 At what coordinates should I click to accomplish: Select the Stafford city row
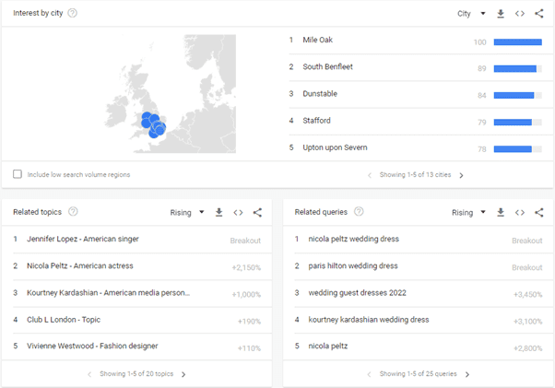click(416, 121)
